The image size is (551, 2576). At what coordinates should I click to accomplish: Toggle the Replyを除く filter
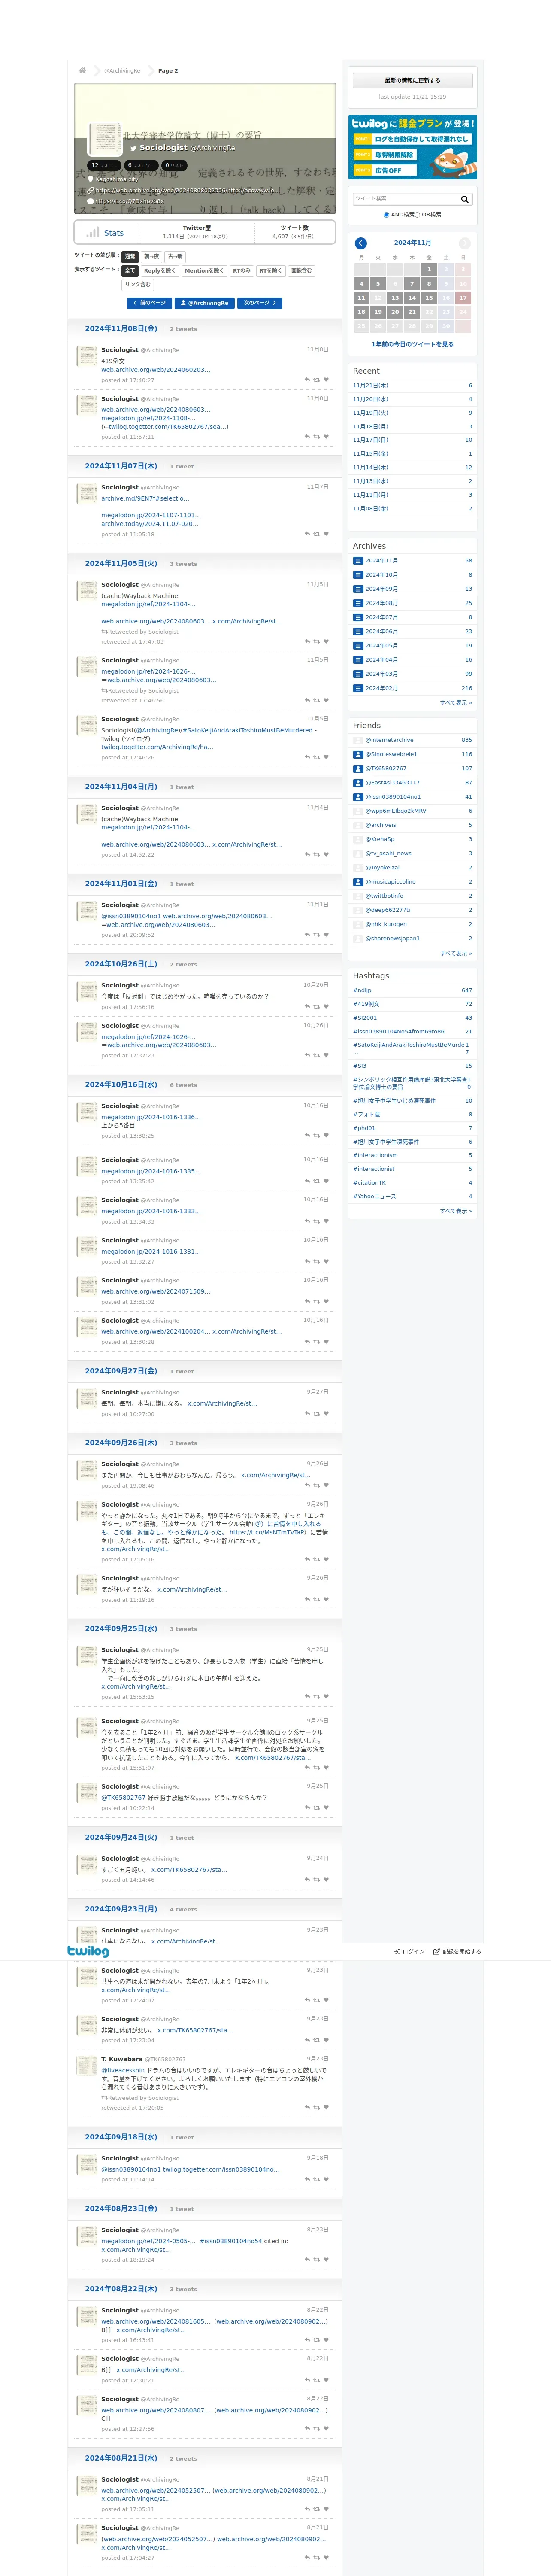point(160,271)
